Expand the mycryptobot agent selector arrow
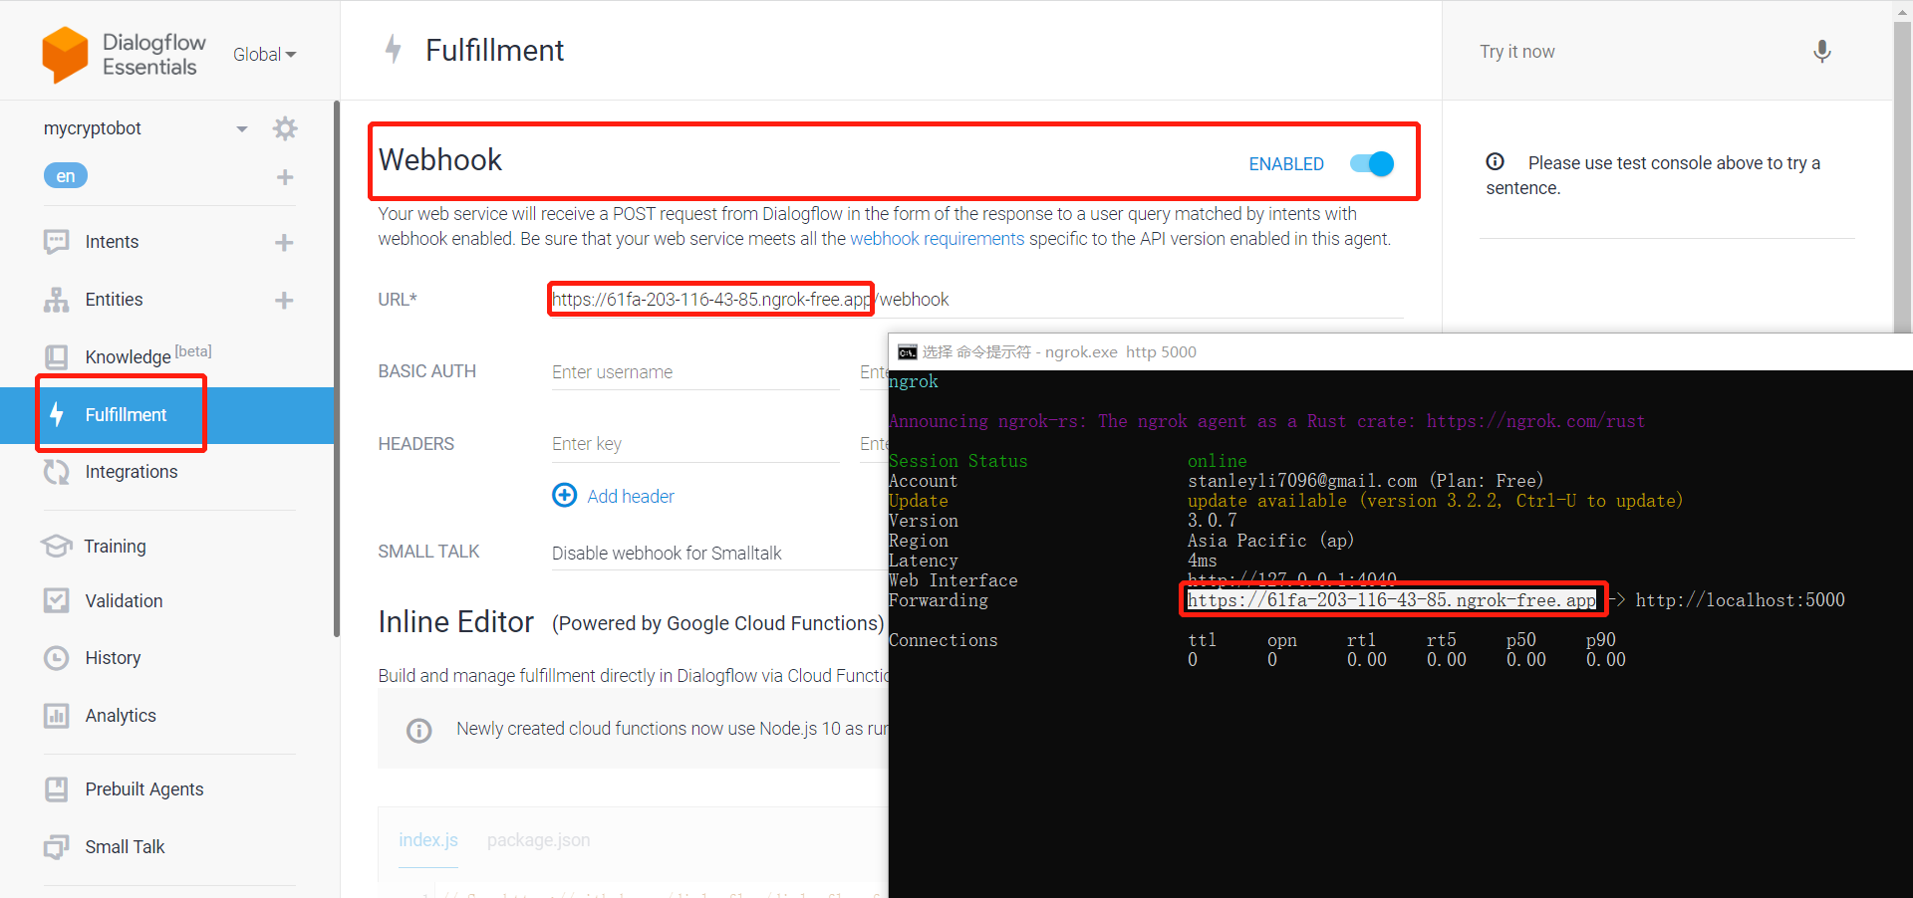 [x=241, y=128]
